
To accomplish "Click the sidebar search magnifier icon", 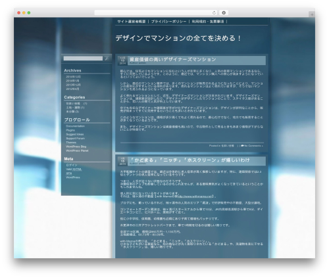I will click(107, 58).
